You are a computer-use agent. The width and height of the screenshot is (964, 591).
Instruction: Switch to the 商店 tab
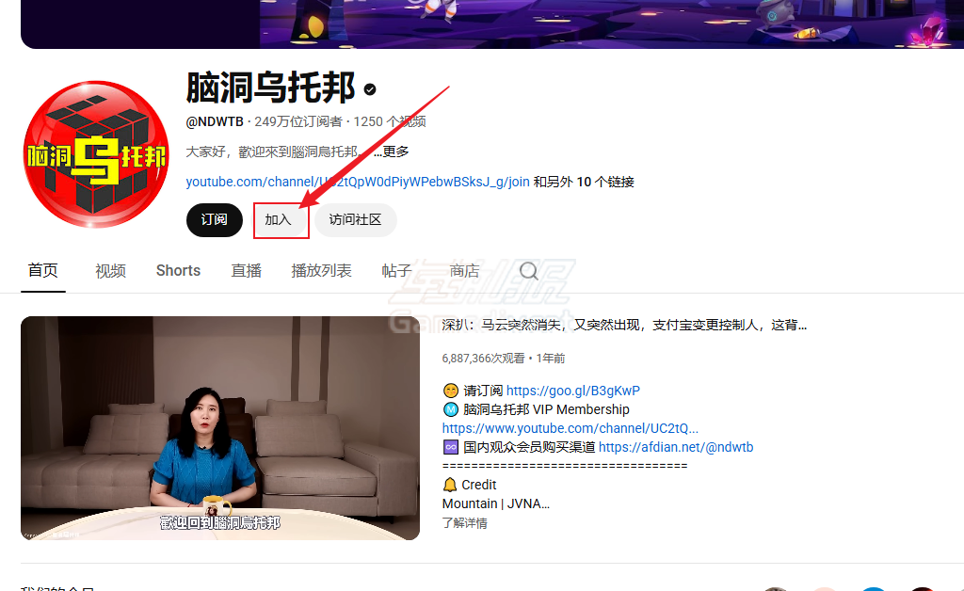tap(462, 270)
